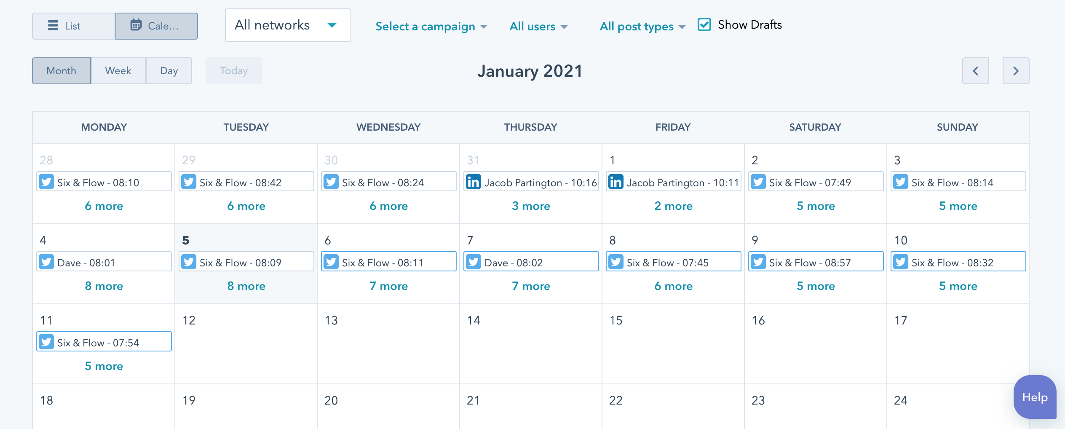
Task: Open the All networks dropdown
Action: click(288, 25)
